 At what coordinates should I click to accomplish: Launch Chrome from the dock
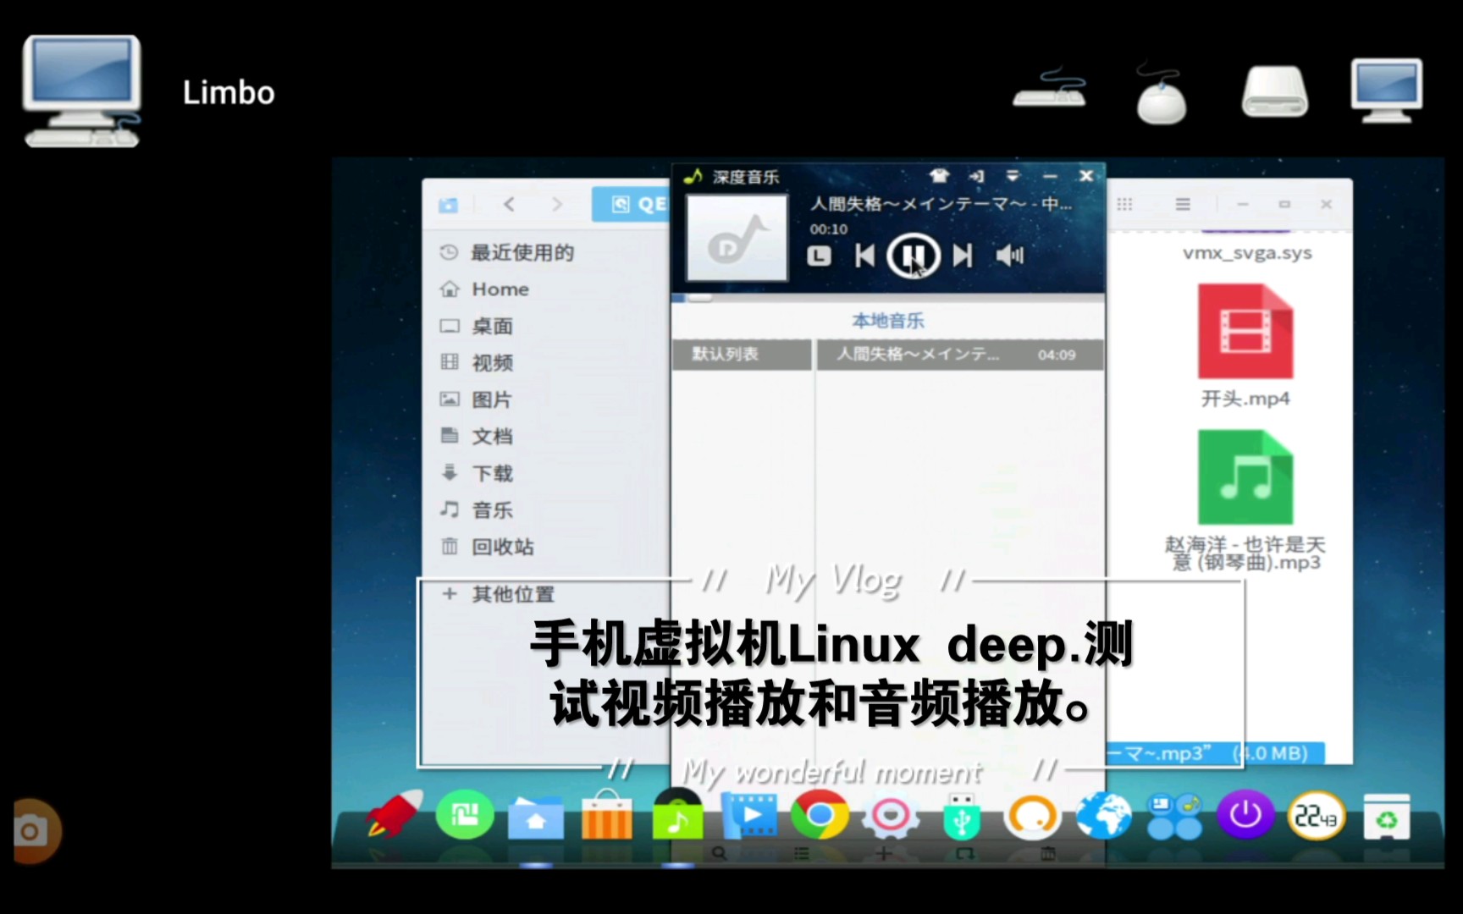[x=819, y=814]
